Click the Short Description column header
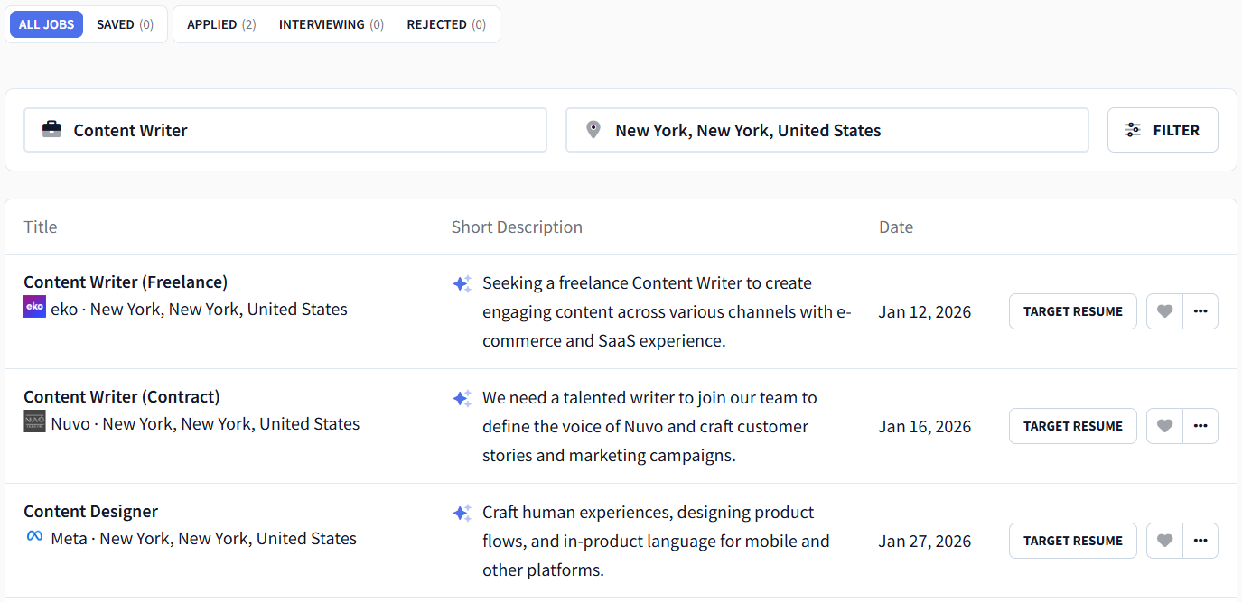The height and width of the screenshot is (602, 1242). point(517,227)
